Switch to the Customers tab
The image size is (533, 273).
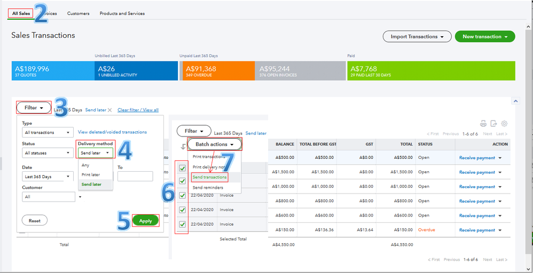(78, 13)
